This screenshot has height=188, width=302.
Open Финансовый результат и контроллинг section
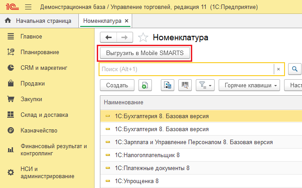[54, 150]
